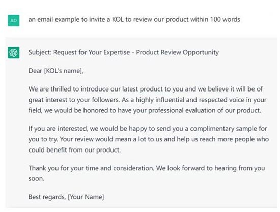
Task: Click the 'Best regards, [Your Name]' signature
Action: 66,197
